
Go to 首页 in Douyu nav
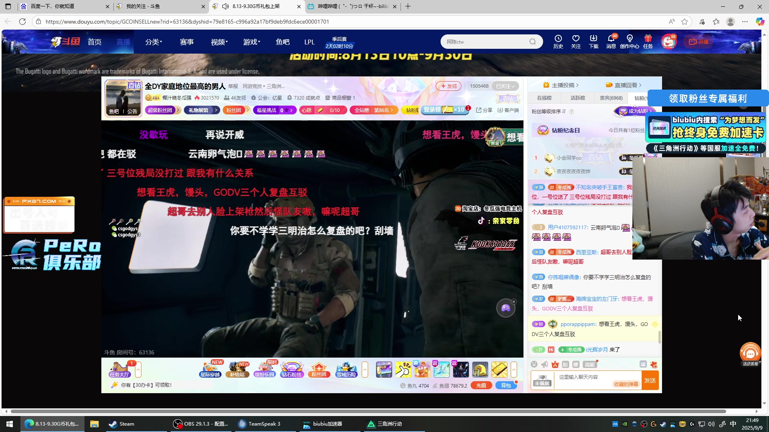pos(95,42)
